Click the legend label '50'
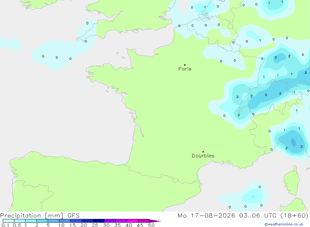Viewport: 310px width, 227px height. [x=151, y=225]
